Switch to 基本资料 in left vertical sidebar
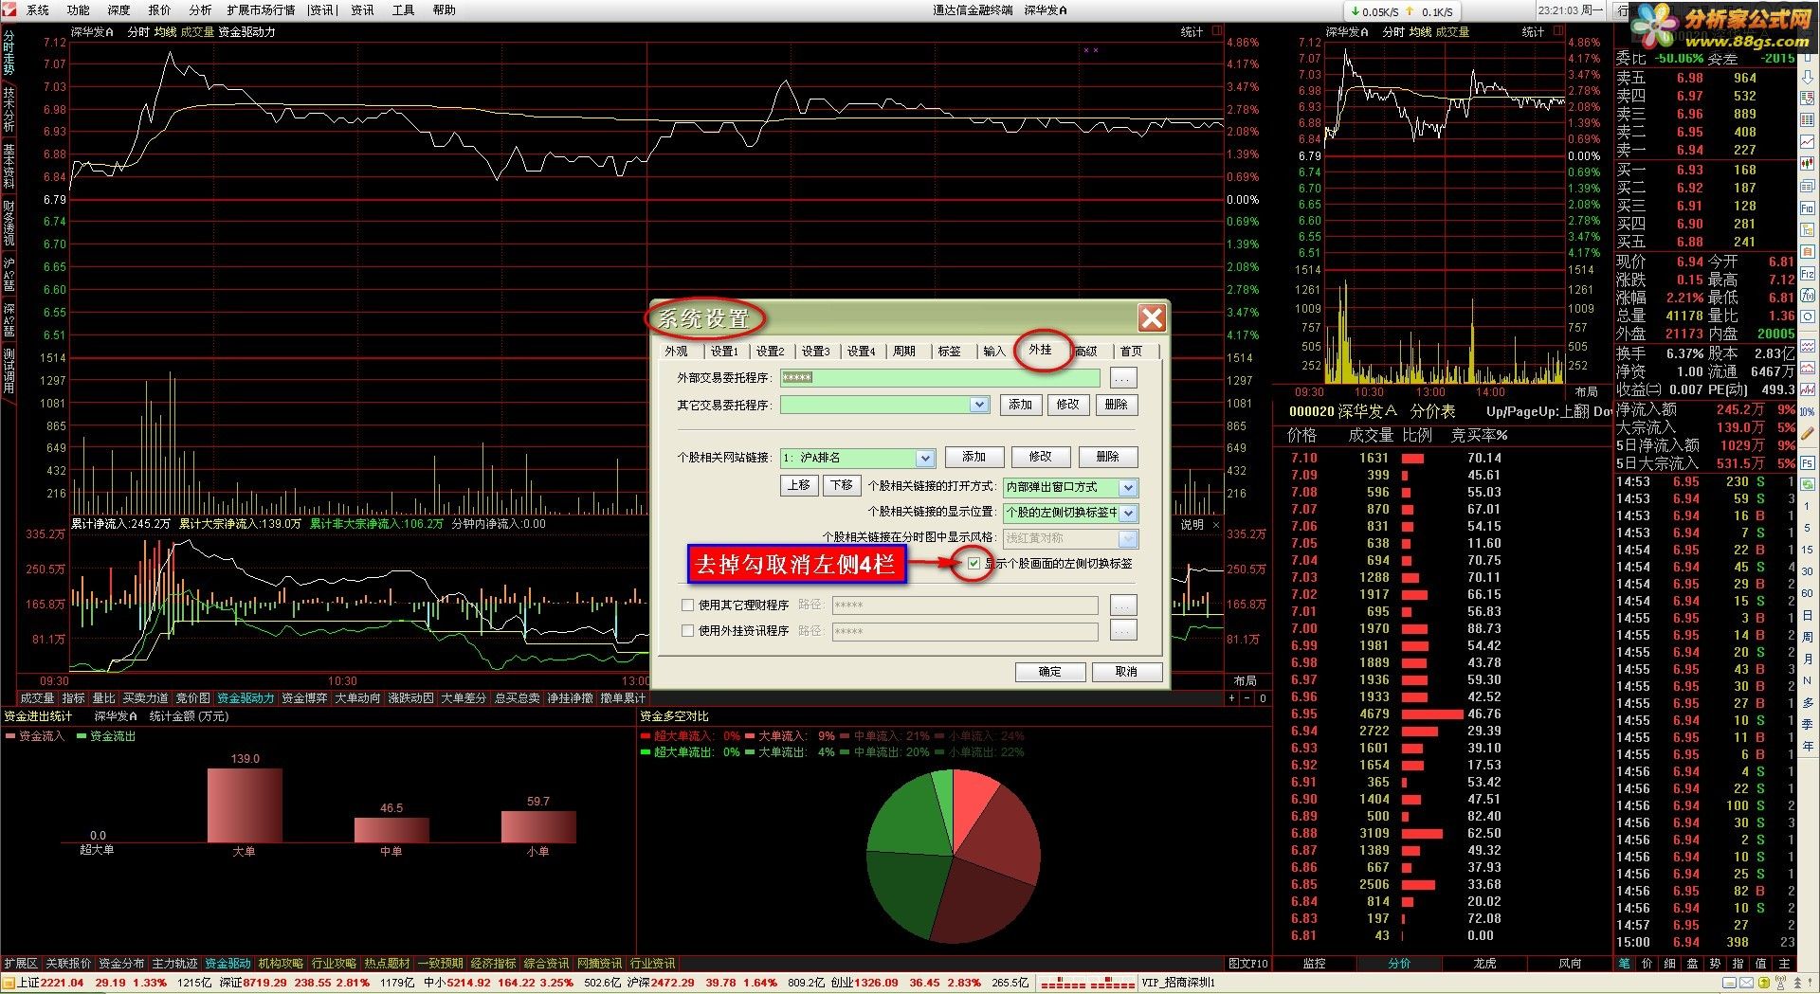This screenshot has width=1820, height=994. [9, 166]
